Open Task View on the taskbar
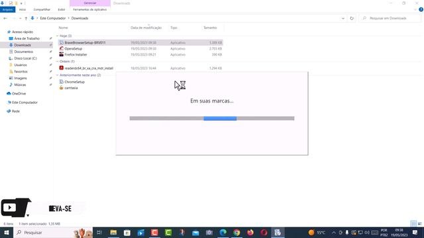Viewport: 424px width, 238px height. coord(99,232)
